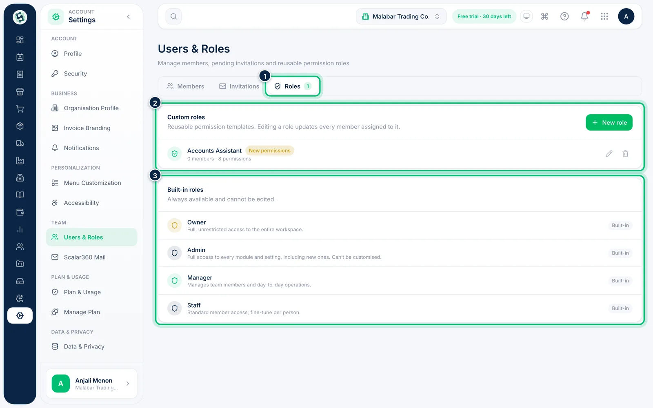
Task: Open the wallet icon in the left rail
Action: (x=20, y=212)
